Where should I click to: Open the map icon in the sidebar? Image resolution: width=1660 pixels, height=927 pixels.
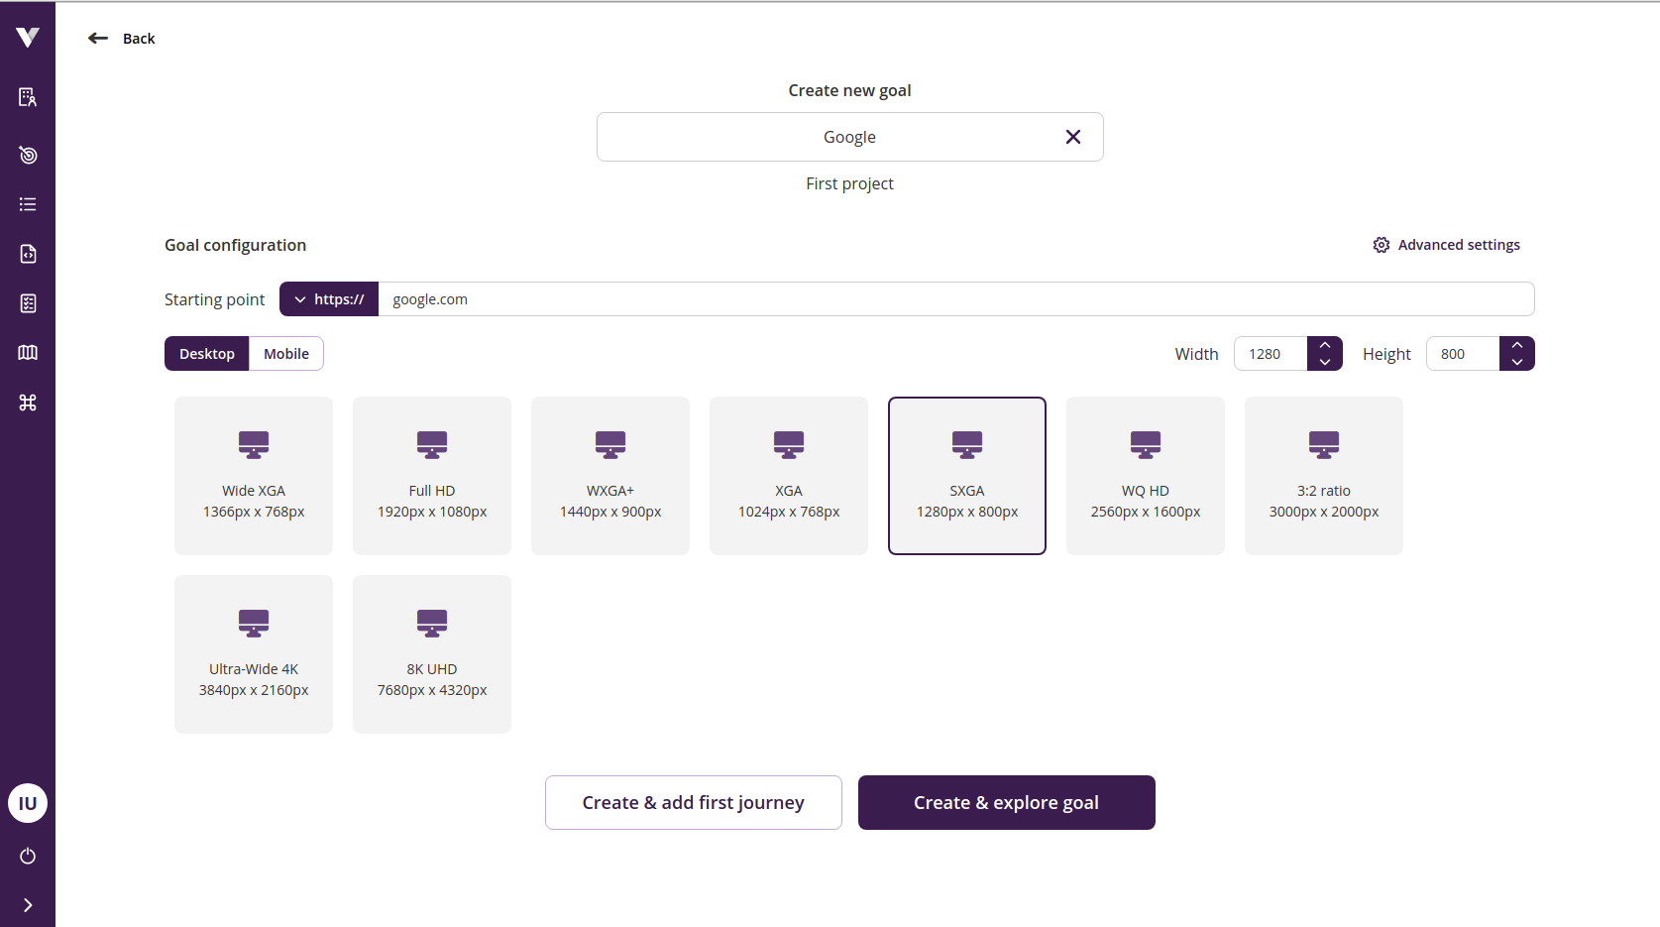[x=28, y=353]
